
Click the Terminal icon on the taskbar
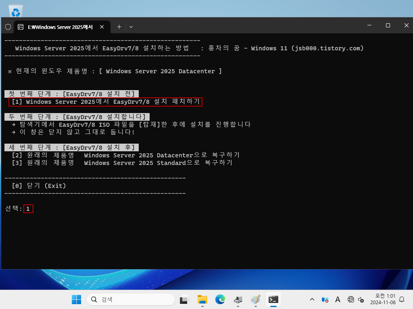click(x=273, y=299)
